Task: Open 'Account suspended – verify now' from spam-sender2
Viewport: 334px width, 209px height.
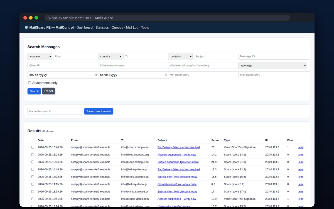Action: coord(177,199)
